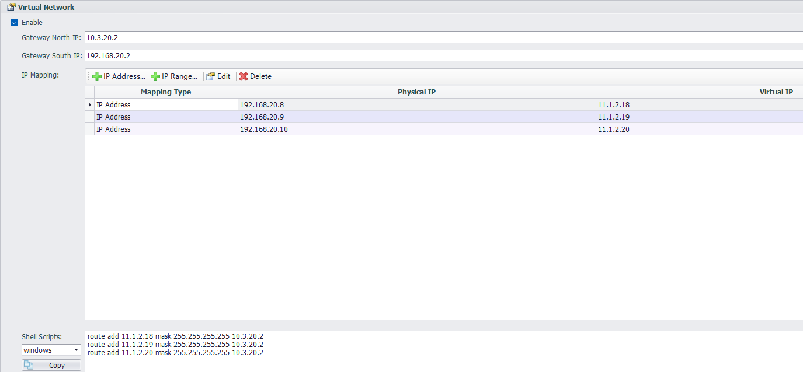Click the current row indicator arrow
The width and height of the screenshot is (803, 372).
pyautogui.click(x=89, y=105)
